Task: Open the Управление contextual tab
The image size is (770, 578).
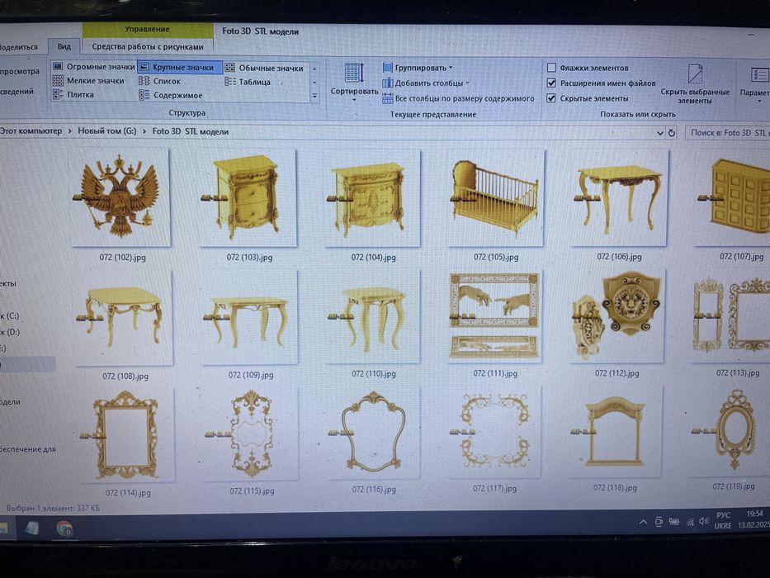Action: click(148, 30)
